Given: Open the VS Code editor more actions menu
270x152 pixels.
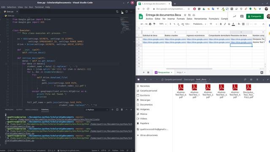Looking at the screenshot, I should point(131,11).
